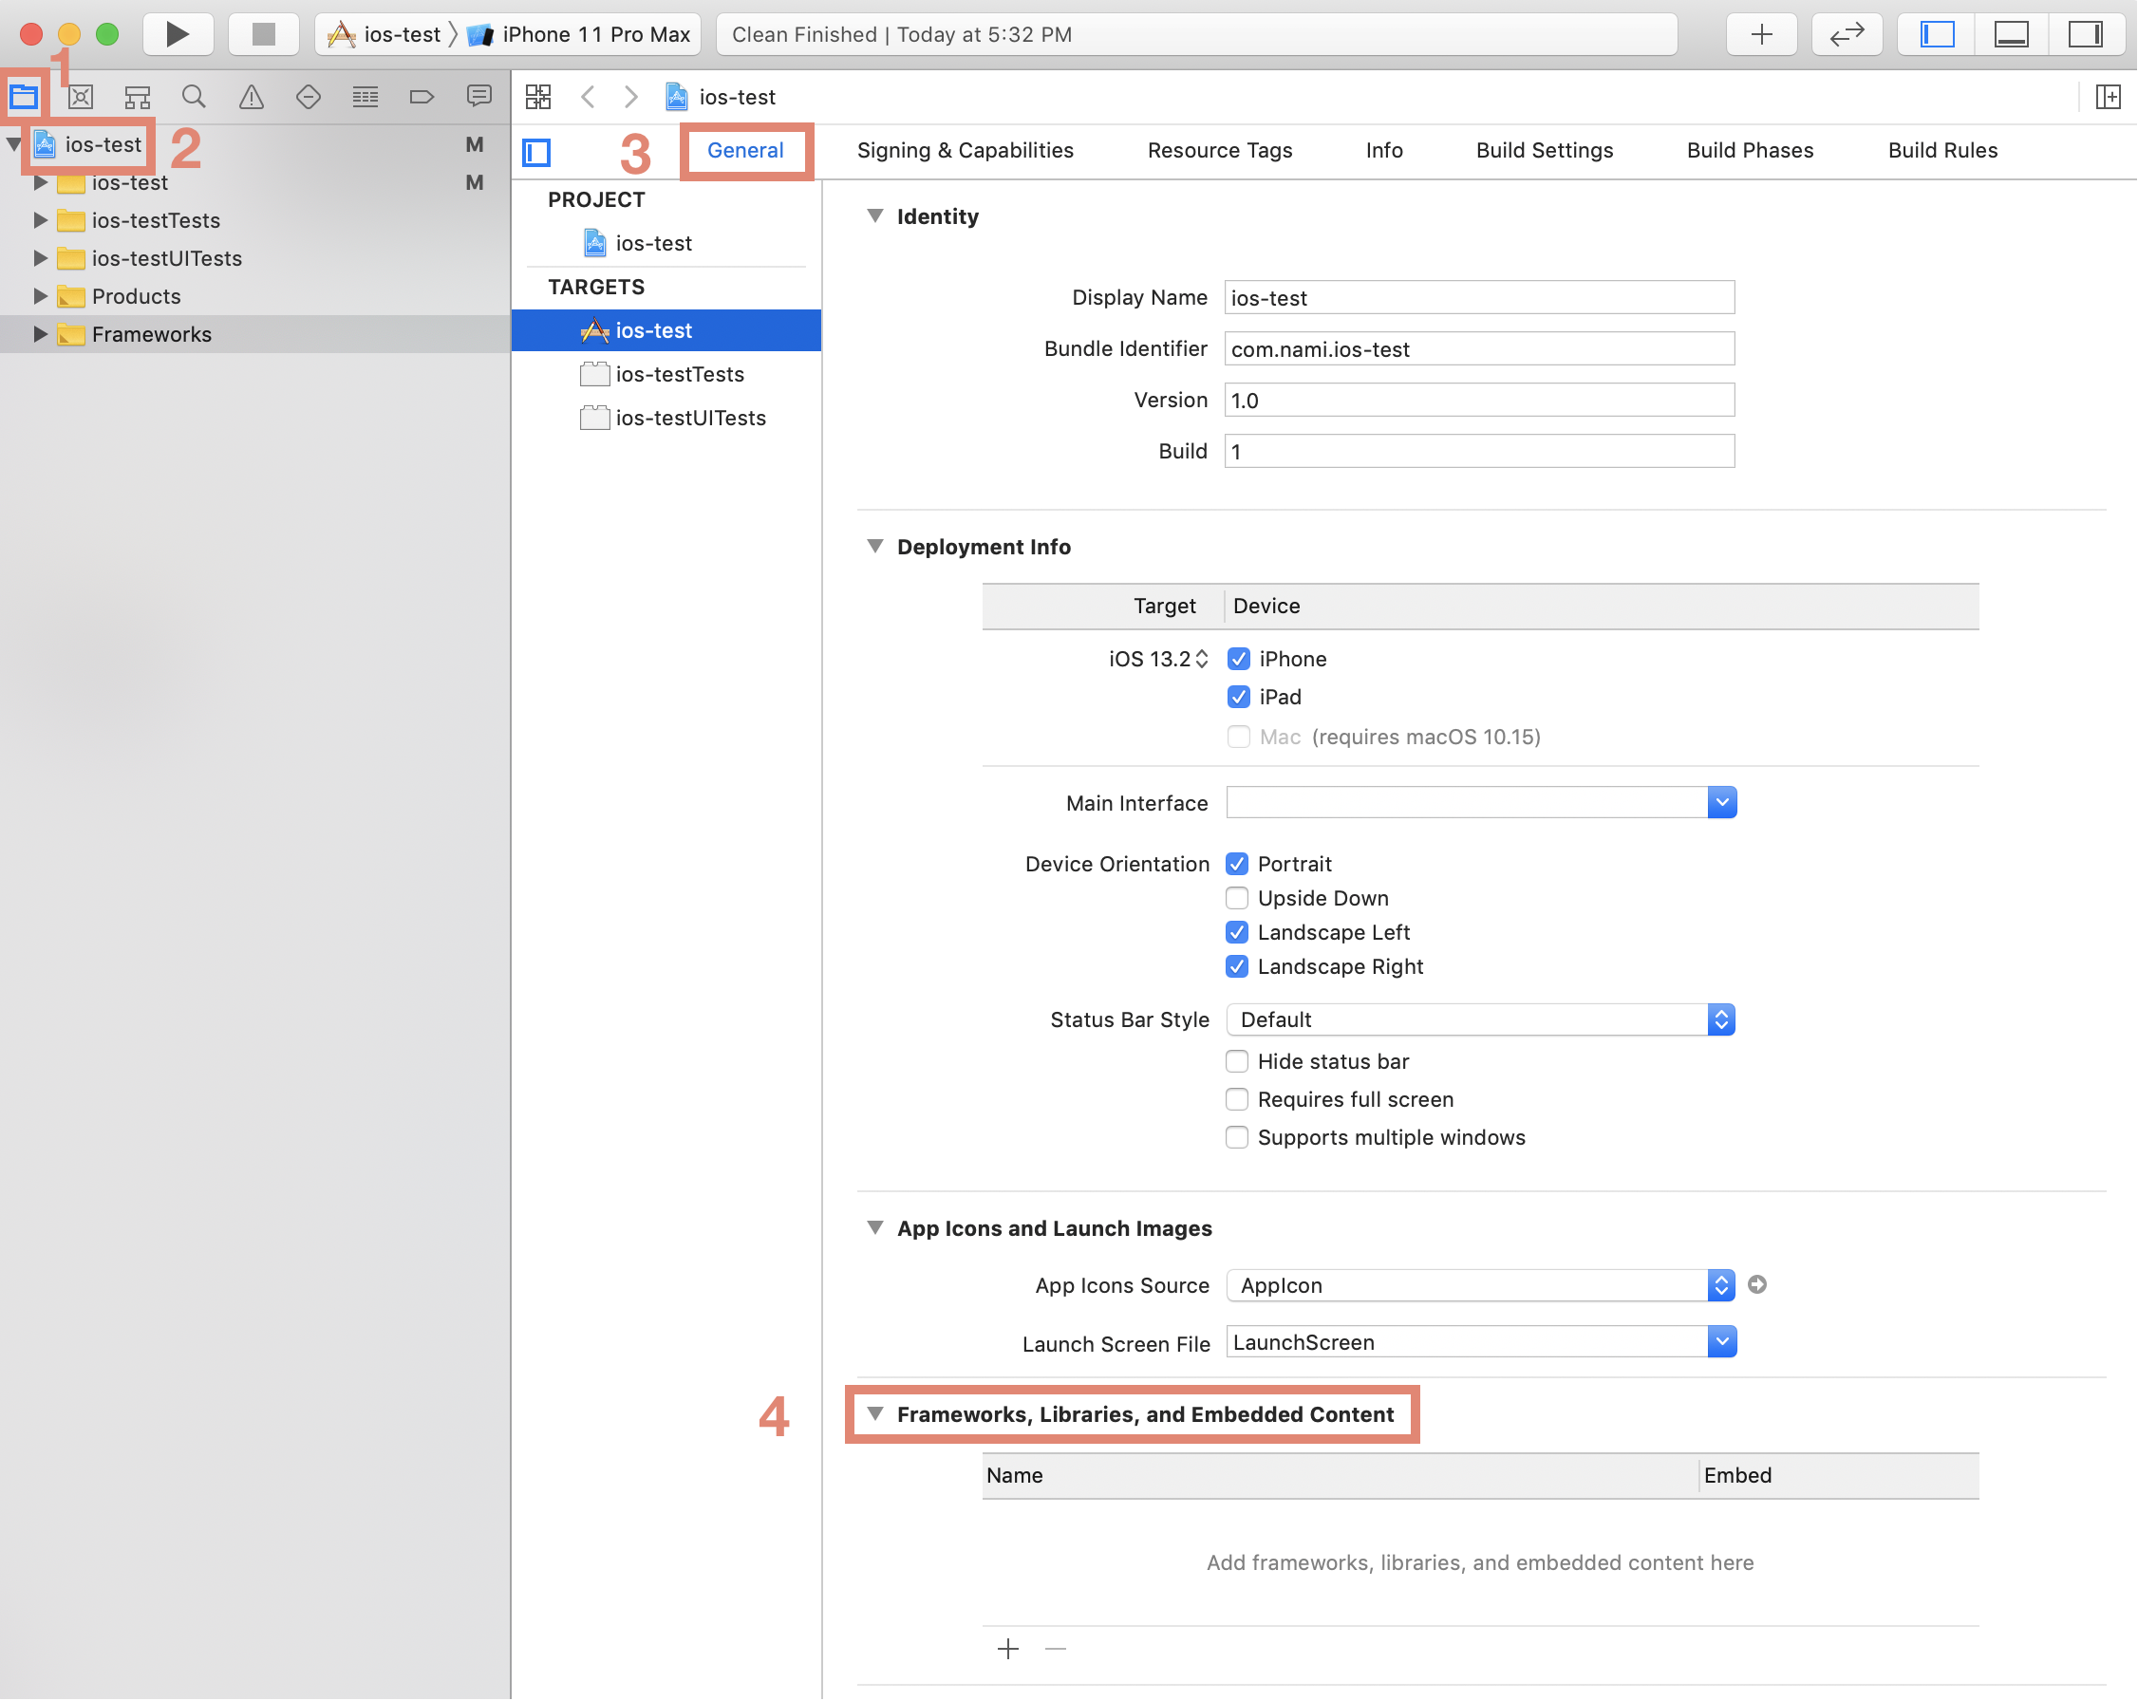This screenshot has width=2138, height=1701.
Task: Go back with the left chevron
Action: (x=588, y=96)
